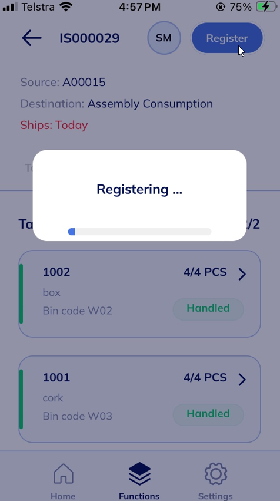Expand item 1002 chevron arrow
Image resolution: width=280 pixels, height=501 pixels.
242,274
